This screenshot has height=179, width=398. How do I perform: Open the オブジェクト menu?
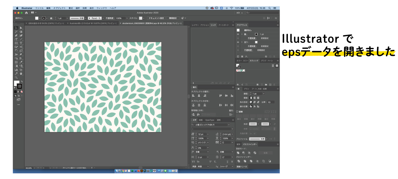(x=59, y=8)
